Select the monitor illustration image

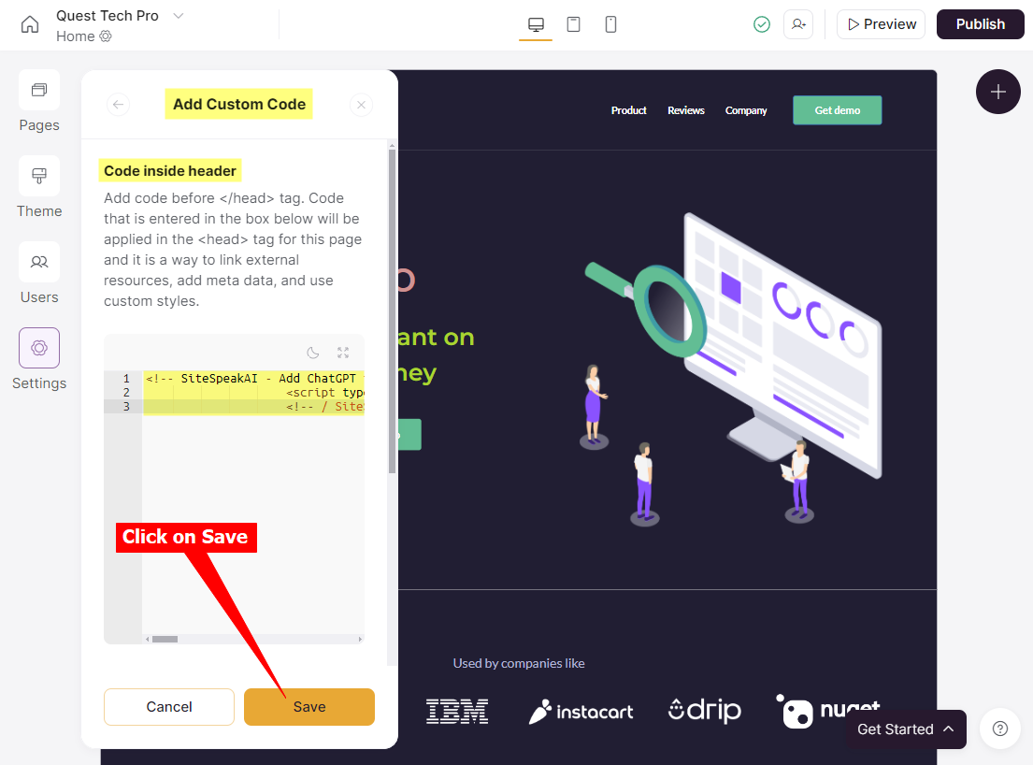733,369
